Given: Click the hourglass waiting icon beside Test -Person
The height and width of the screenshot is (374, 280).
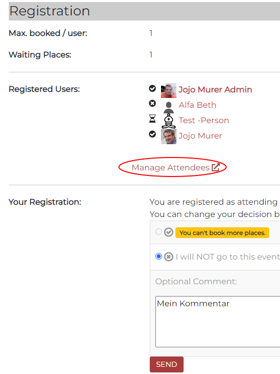Looking at the screenshot, I should 152,119.
